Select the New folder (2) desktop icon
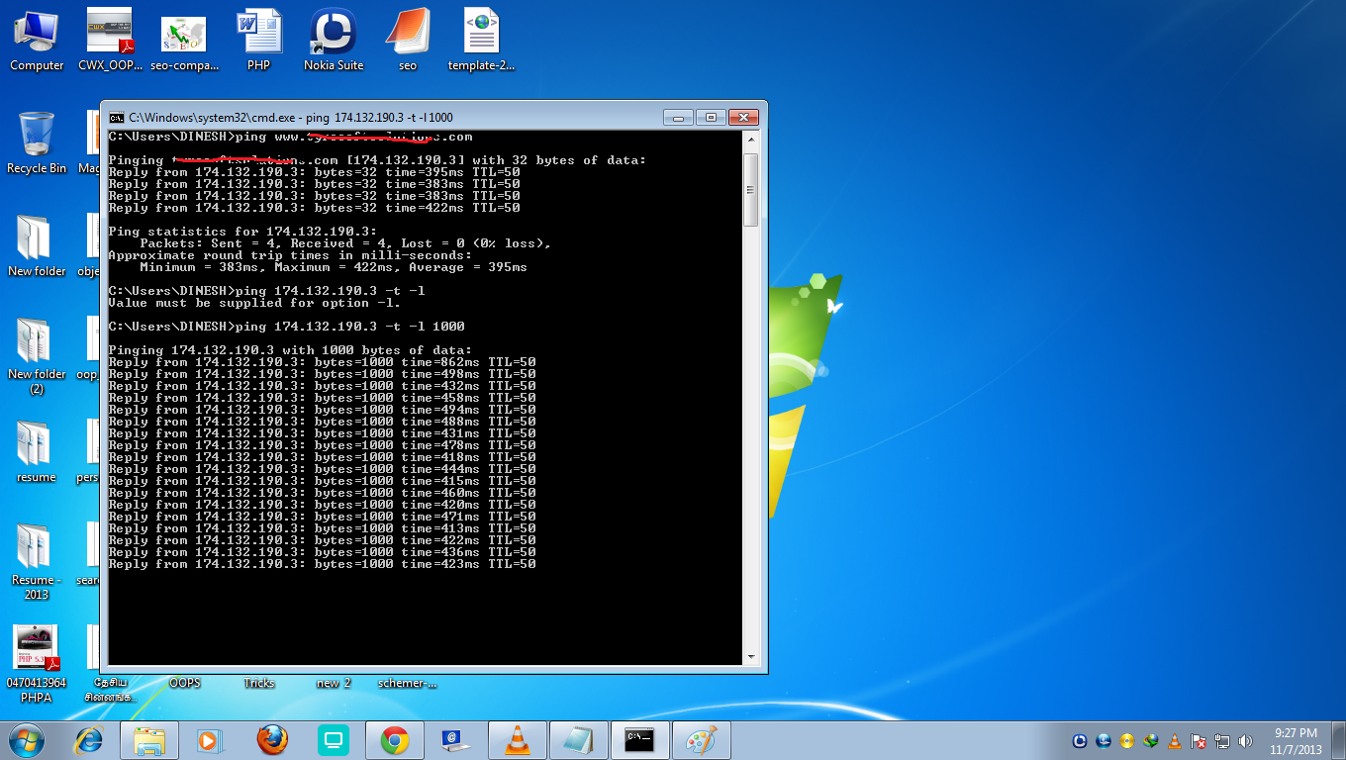 pyautogui.click(x=37, y=355)
